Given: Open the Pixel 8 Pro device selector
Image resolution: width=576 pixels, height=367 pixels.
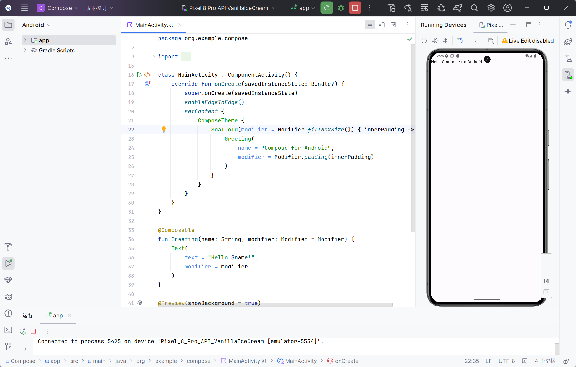Looking at the screenshot, I should [x=228, y=8].
